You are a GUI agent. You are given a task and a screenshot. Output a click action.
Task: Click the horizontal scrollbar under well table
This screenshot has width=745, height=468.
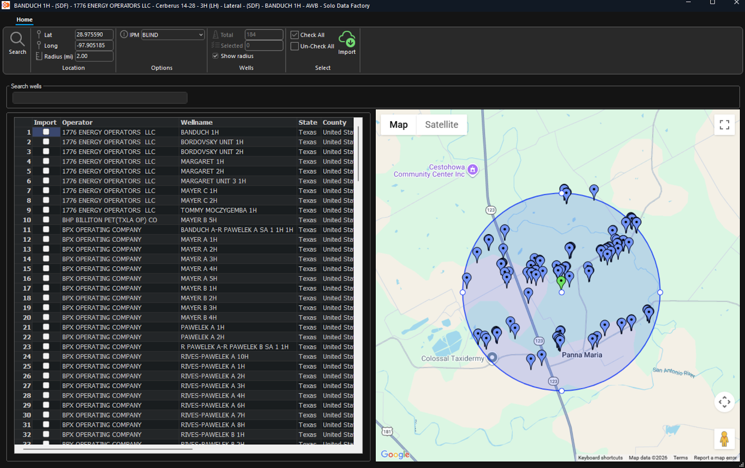tap(108, 449)
